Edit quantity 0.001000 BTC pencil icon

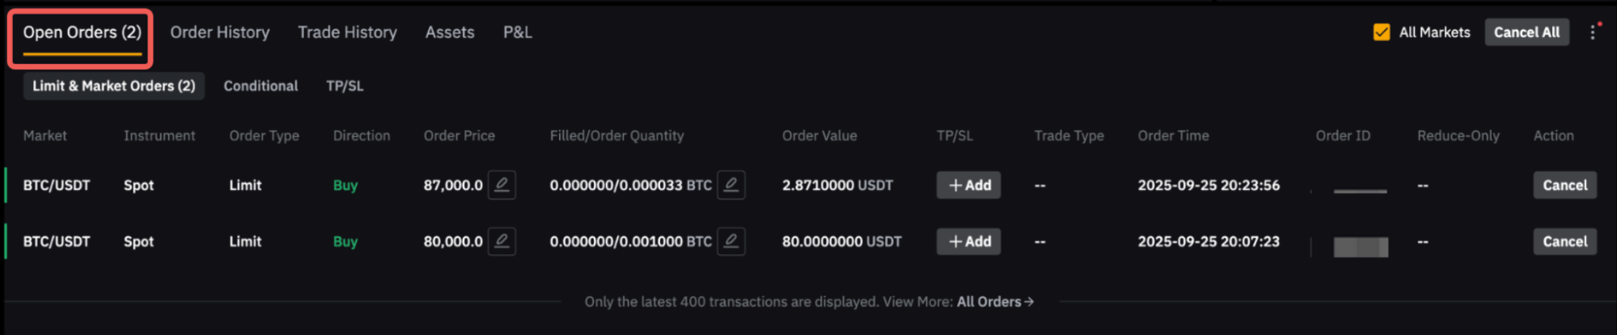[730, 241]
